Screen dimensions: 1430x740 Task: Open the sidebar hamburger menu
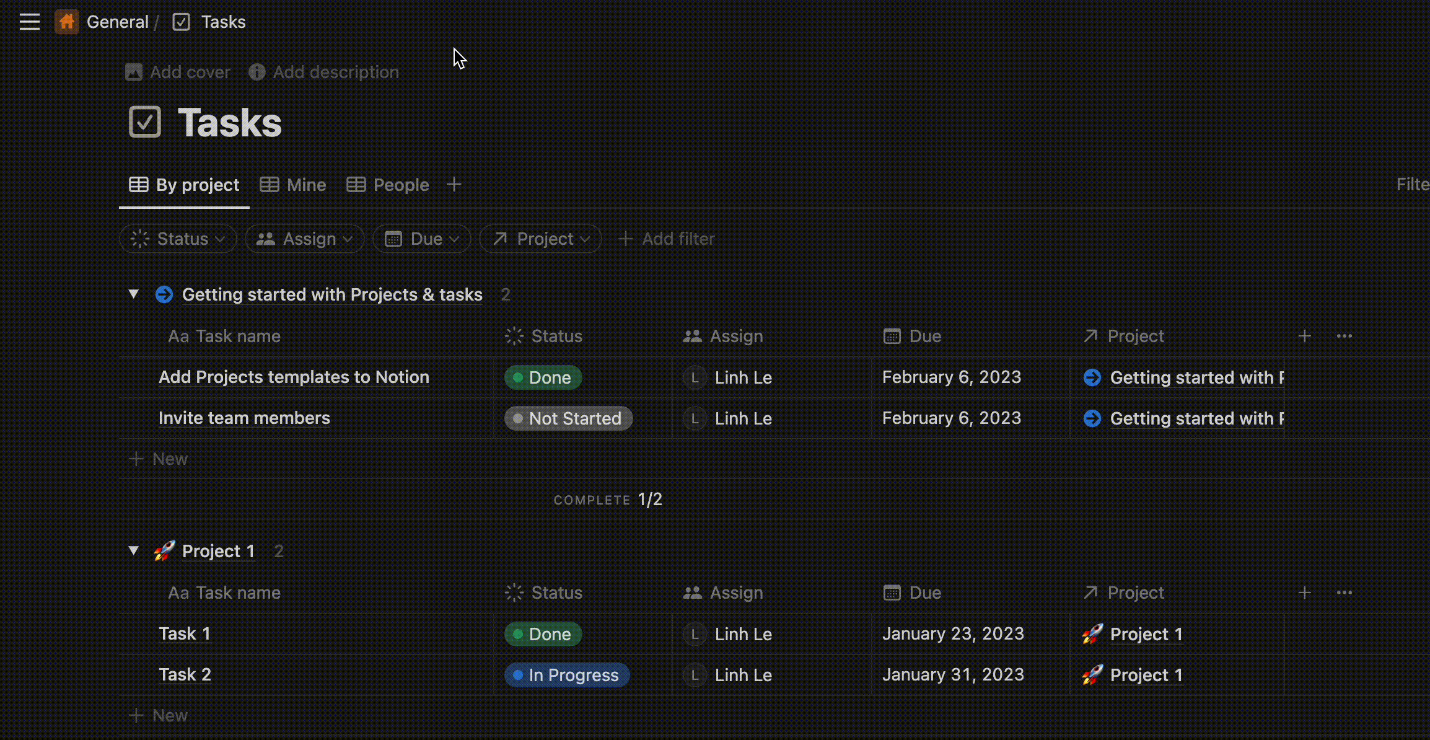pyautogui.click(x=29, y=22)
